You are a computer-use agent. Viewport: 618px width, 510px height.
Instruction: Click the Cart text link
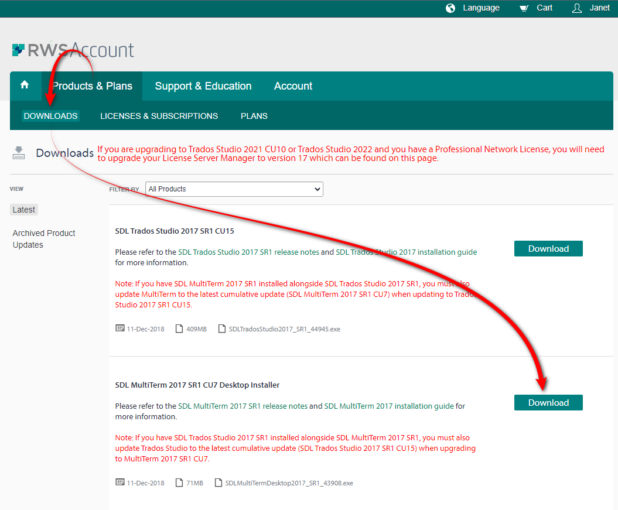coord(544,8)
